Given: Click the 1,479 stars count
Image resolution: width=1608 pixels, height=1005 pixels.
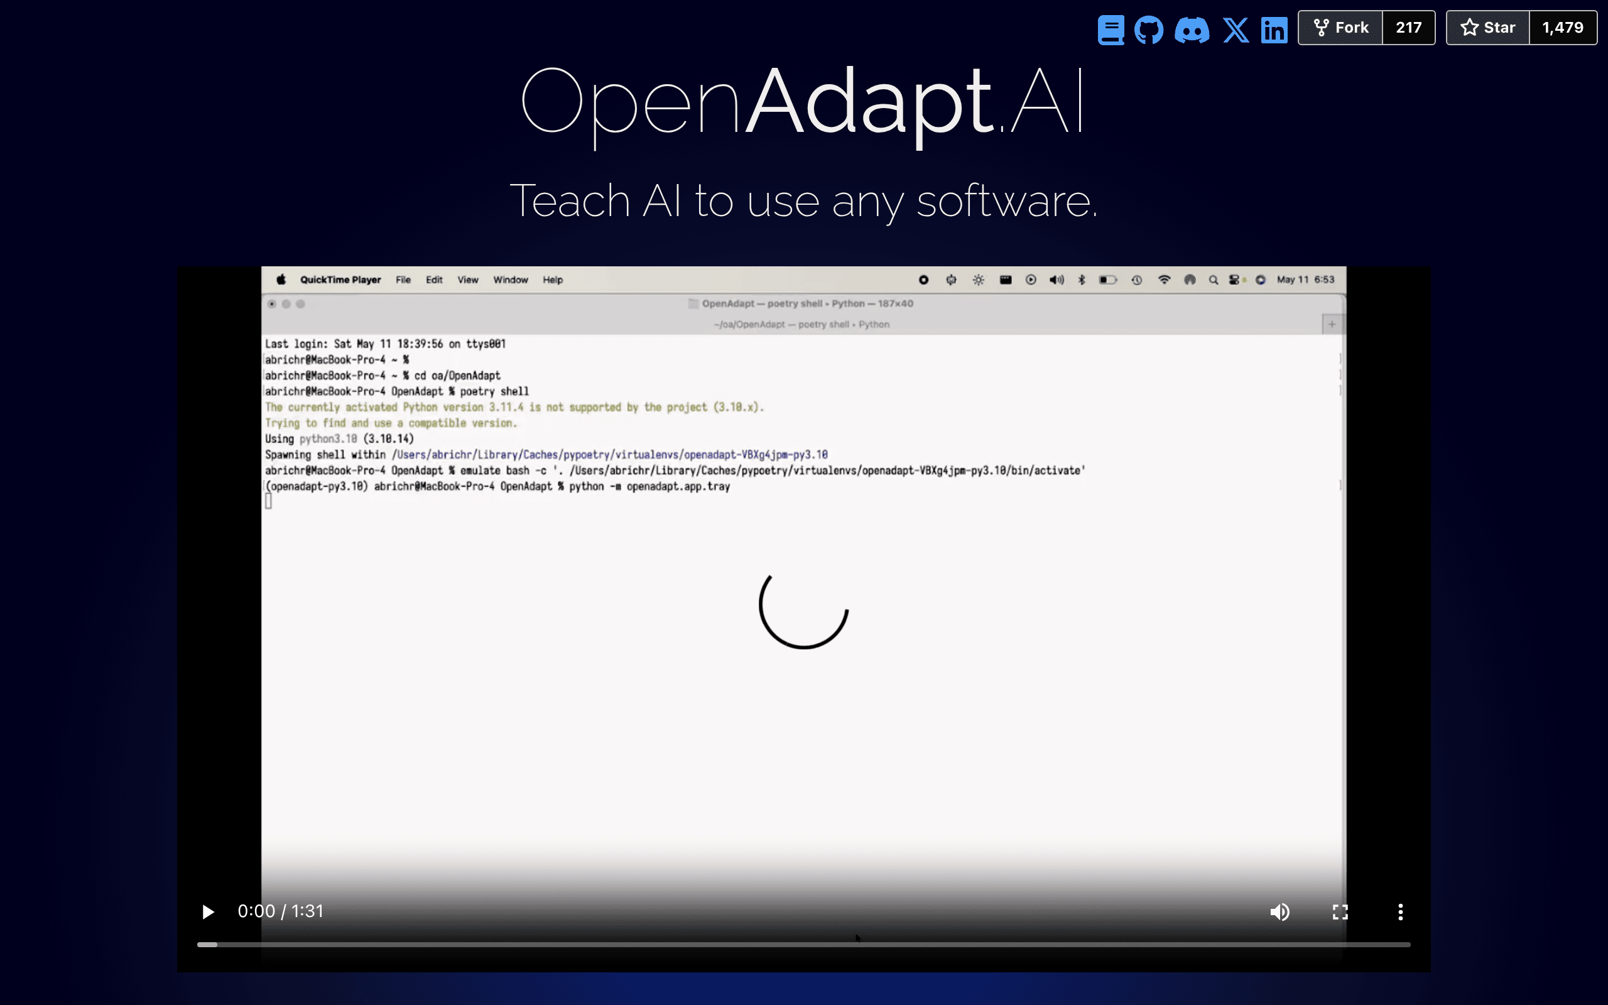Looking at the screenshot, I should 1563,27.
